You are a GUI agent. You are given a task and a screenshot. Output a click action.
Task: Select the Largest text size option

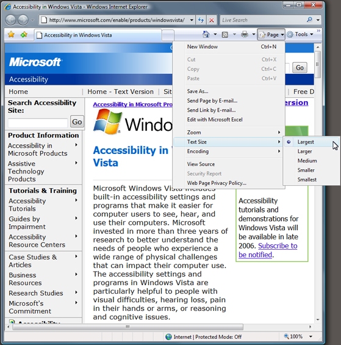point(311,142)
